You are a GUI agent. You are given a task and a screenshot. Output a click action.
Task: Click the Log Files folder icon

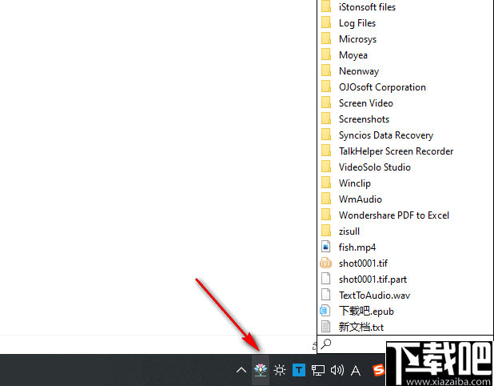[326, 22]
